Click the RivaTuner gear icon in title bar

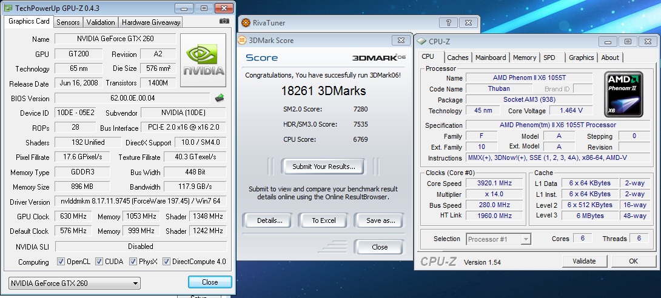tap(246, 23)
